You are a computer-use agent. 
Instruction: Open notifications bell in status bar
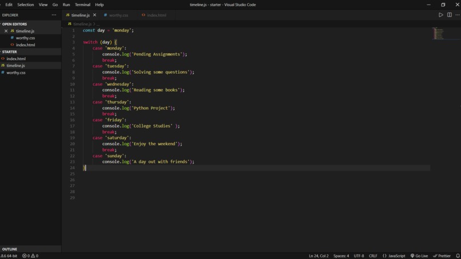458,256
